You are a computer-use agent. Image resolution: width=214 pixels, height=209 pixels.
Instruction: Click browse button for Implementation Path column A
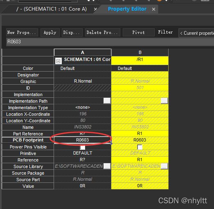pos(107,101)
